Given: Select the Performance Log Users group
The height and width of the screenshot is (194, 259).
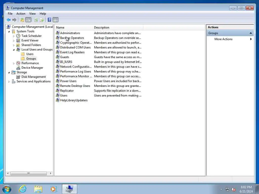Looking at the screenshot, I should tap(75, 71).
